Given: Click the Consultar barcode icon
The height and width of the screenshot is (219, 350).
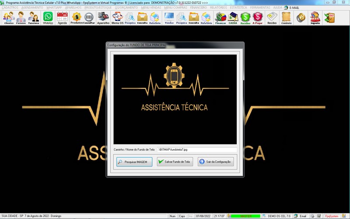Looking at the screenshot, I should 89,18.
